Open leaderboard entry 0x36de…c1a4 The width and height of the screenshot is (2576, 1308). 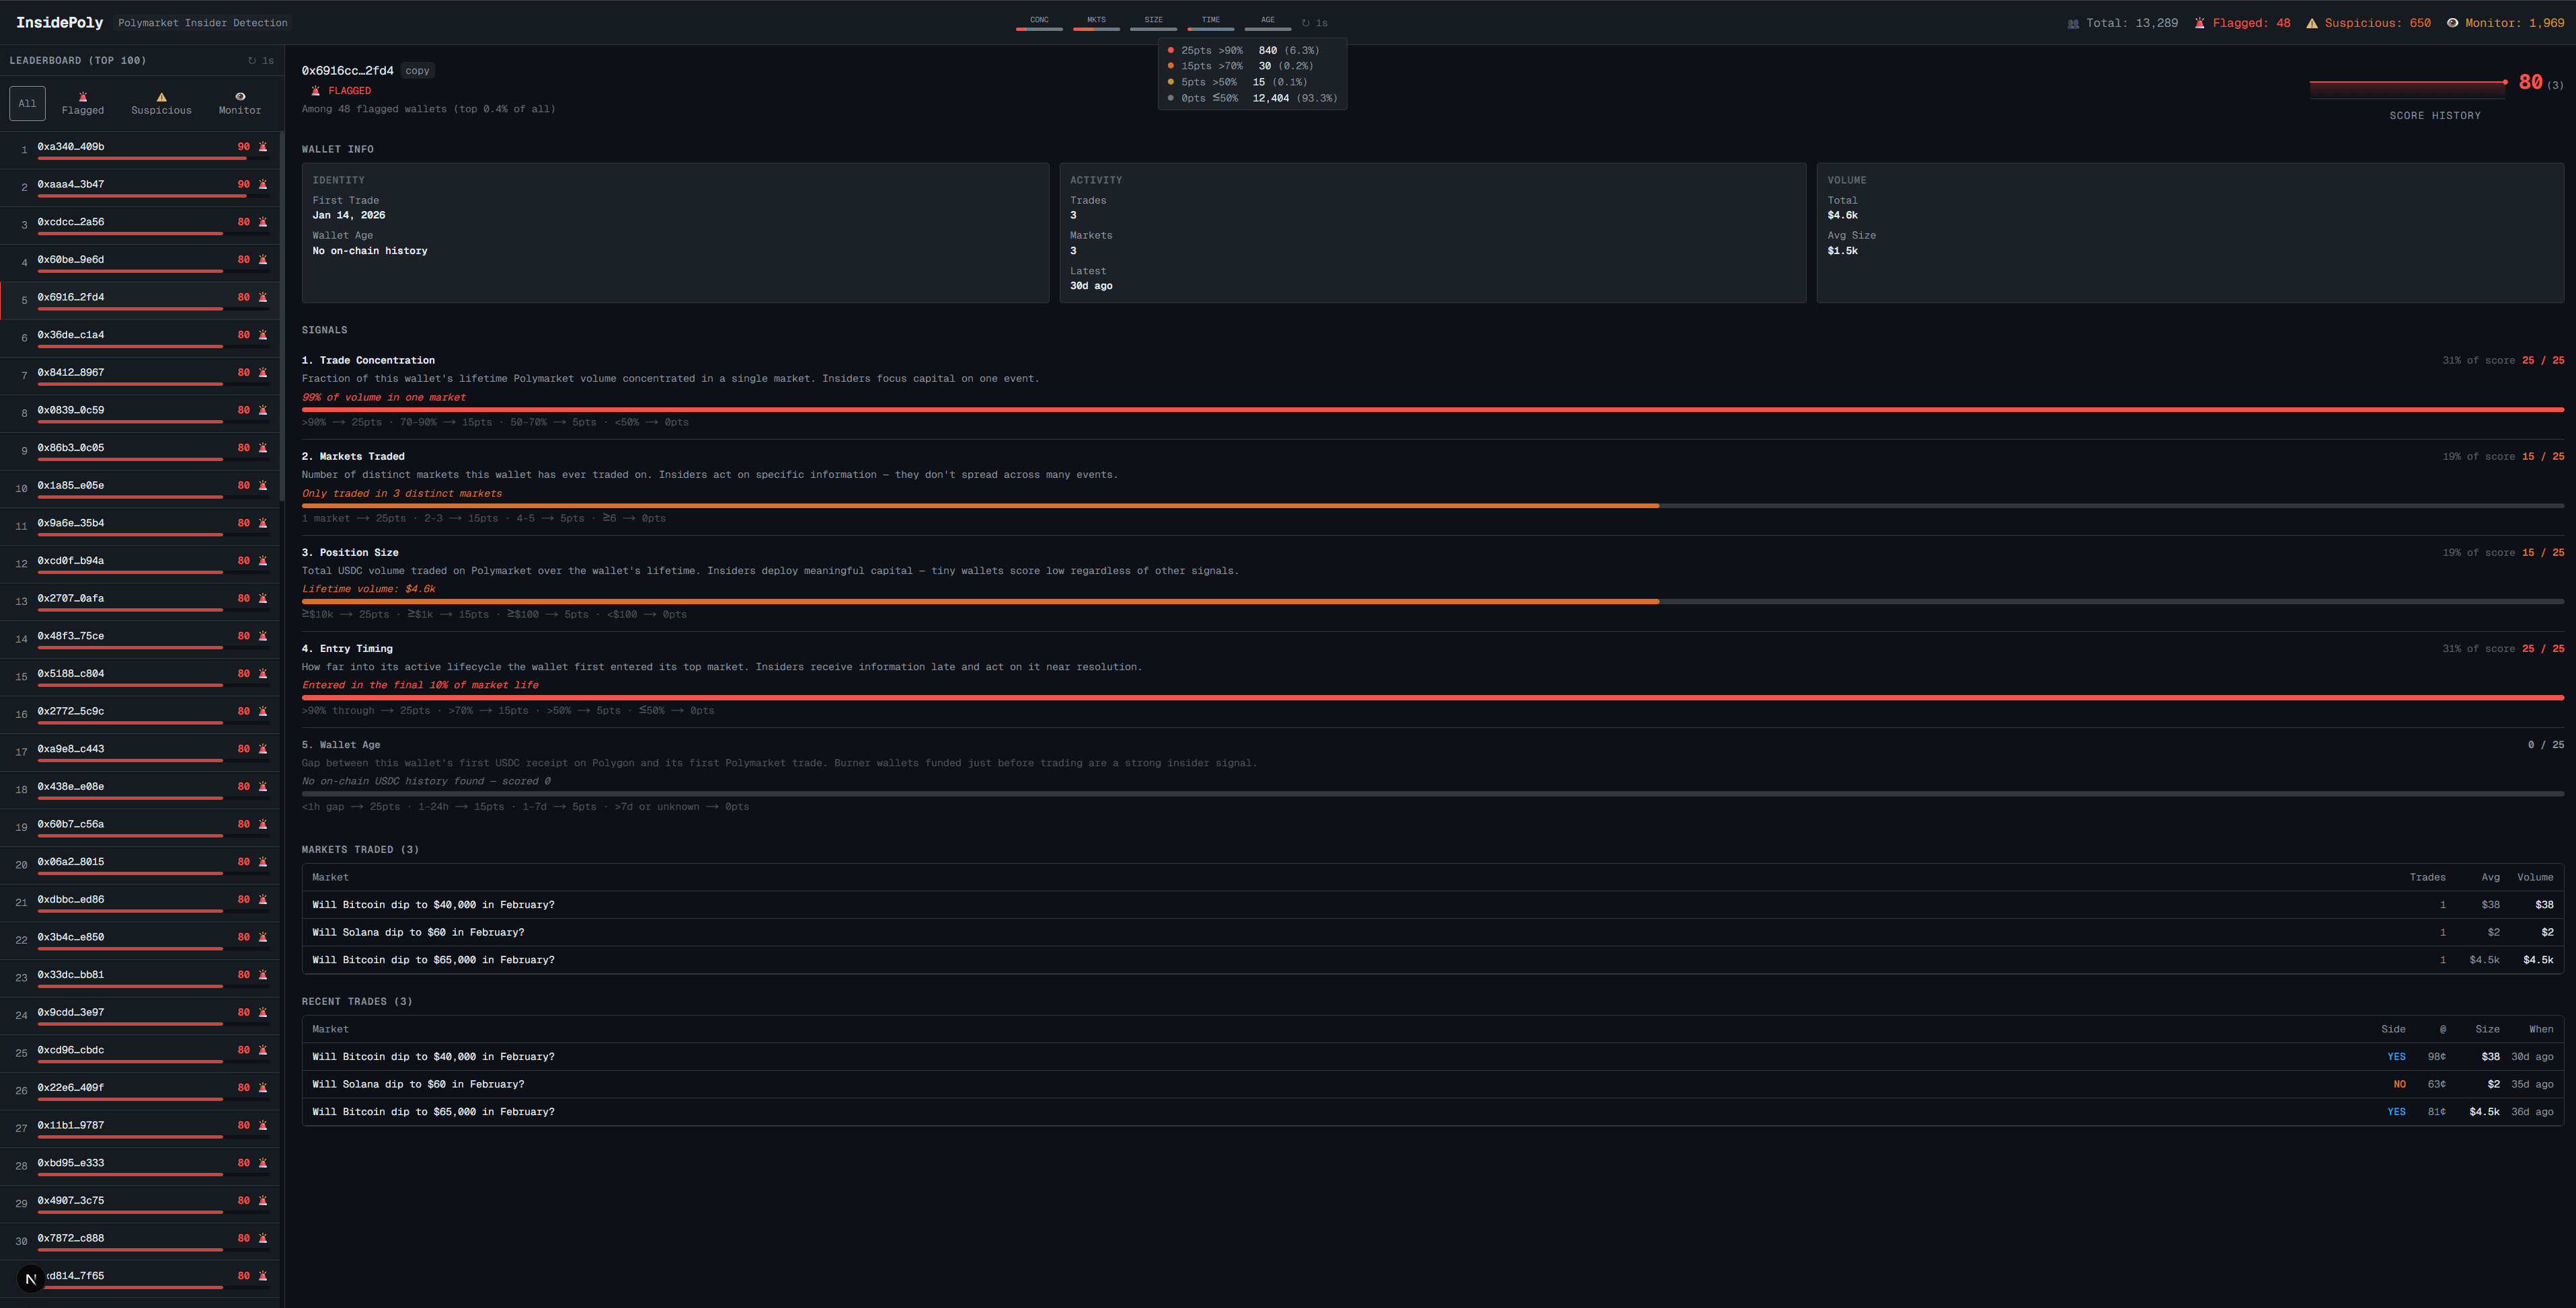tap(71, 335)
